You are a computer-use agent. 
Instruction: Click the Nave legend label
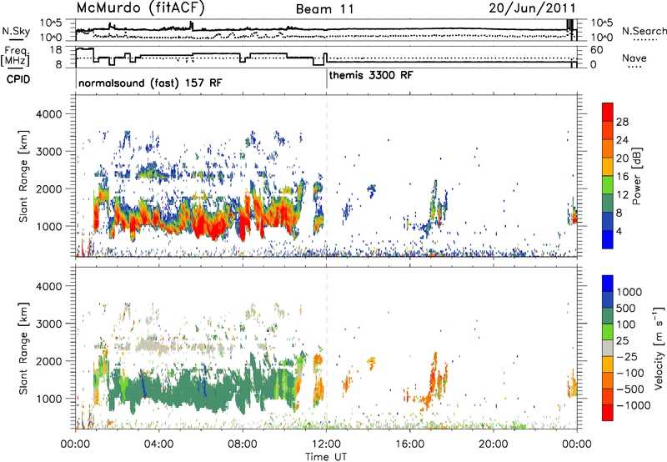pos(634,58)
